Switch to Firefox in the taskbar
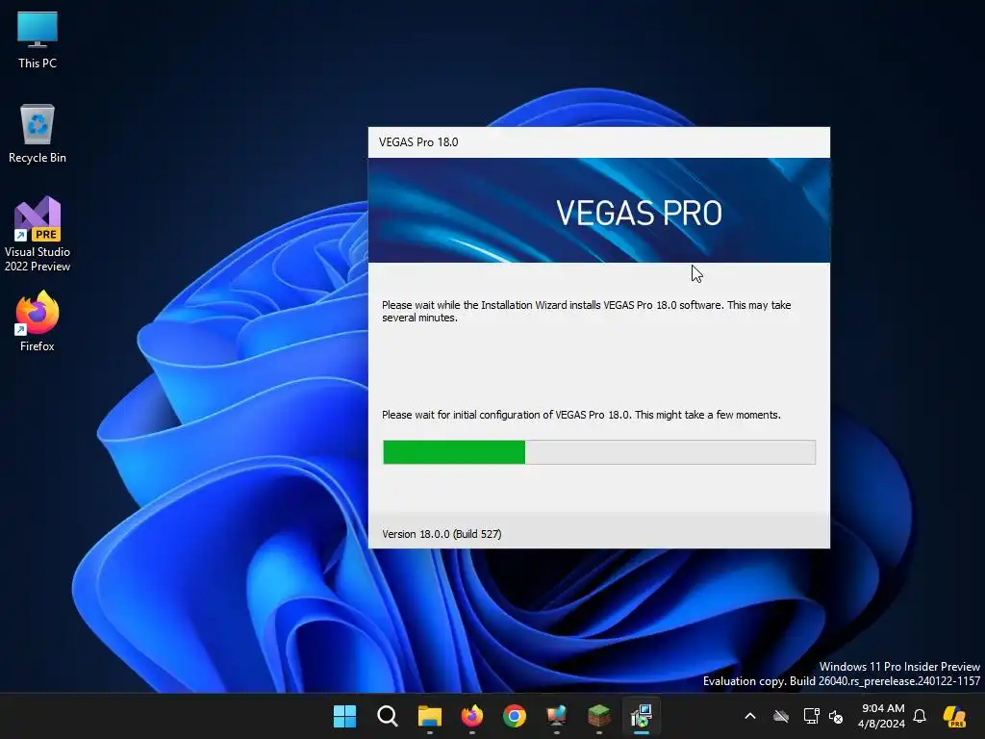Image resolution: width=985 pixels, height=739 pixels. (471, 716)
